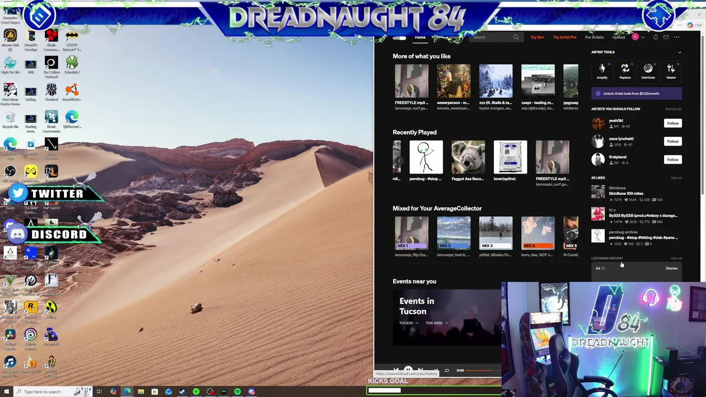The image size is (706, 397).
Task: Open the For Artists menu item
Action: (594, 37)
